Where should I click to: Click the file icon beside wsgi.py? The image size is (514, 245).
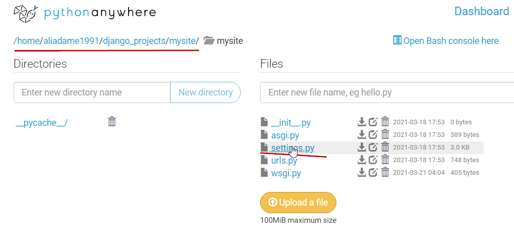(x=264, y=172)
